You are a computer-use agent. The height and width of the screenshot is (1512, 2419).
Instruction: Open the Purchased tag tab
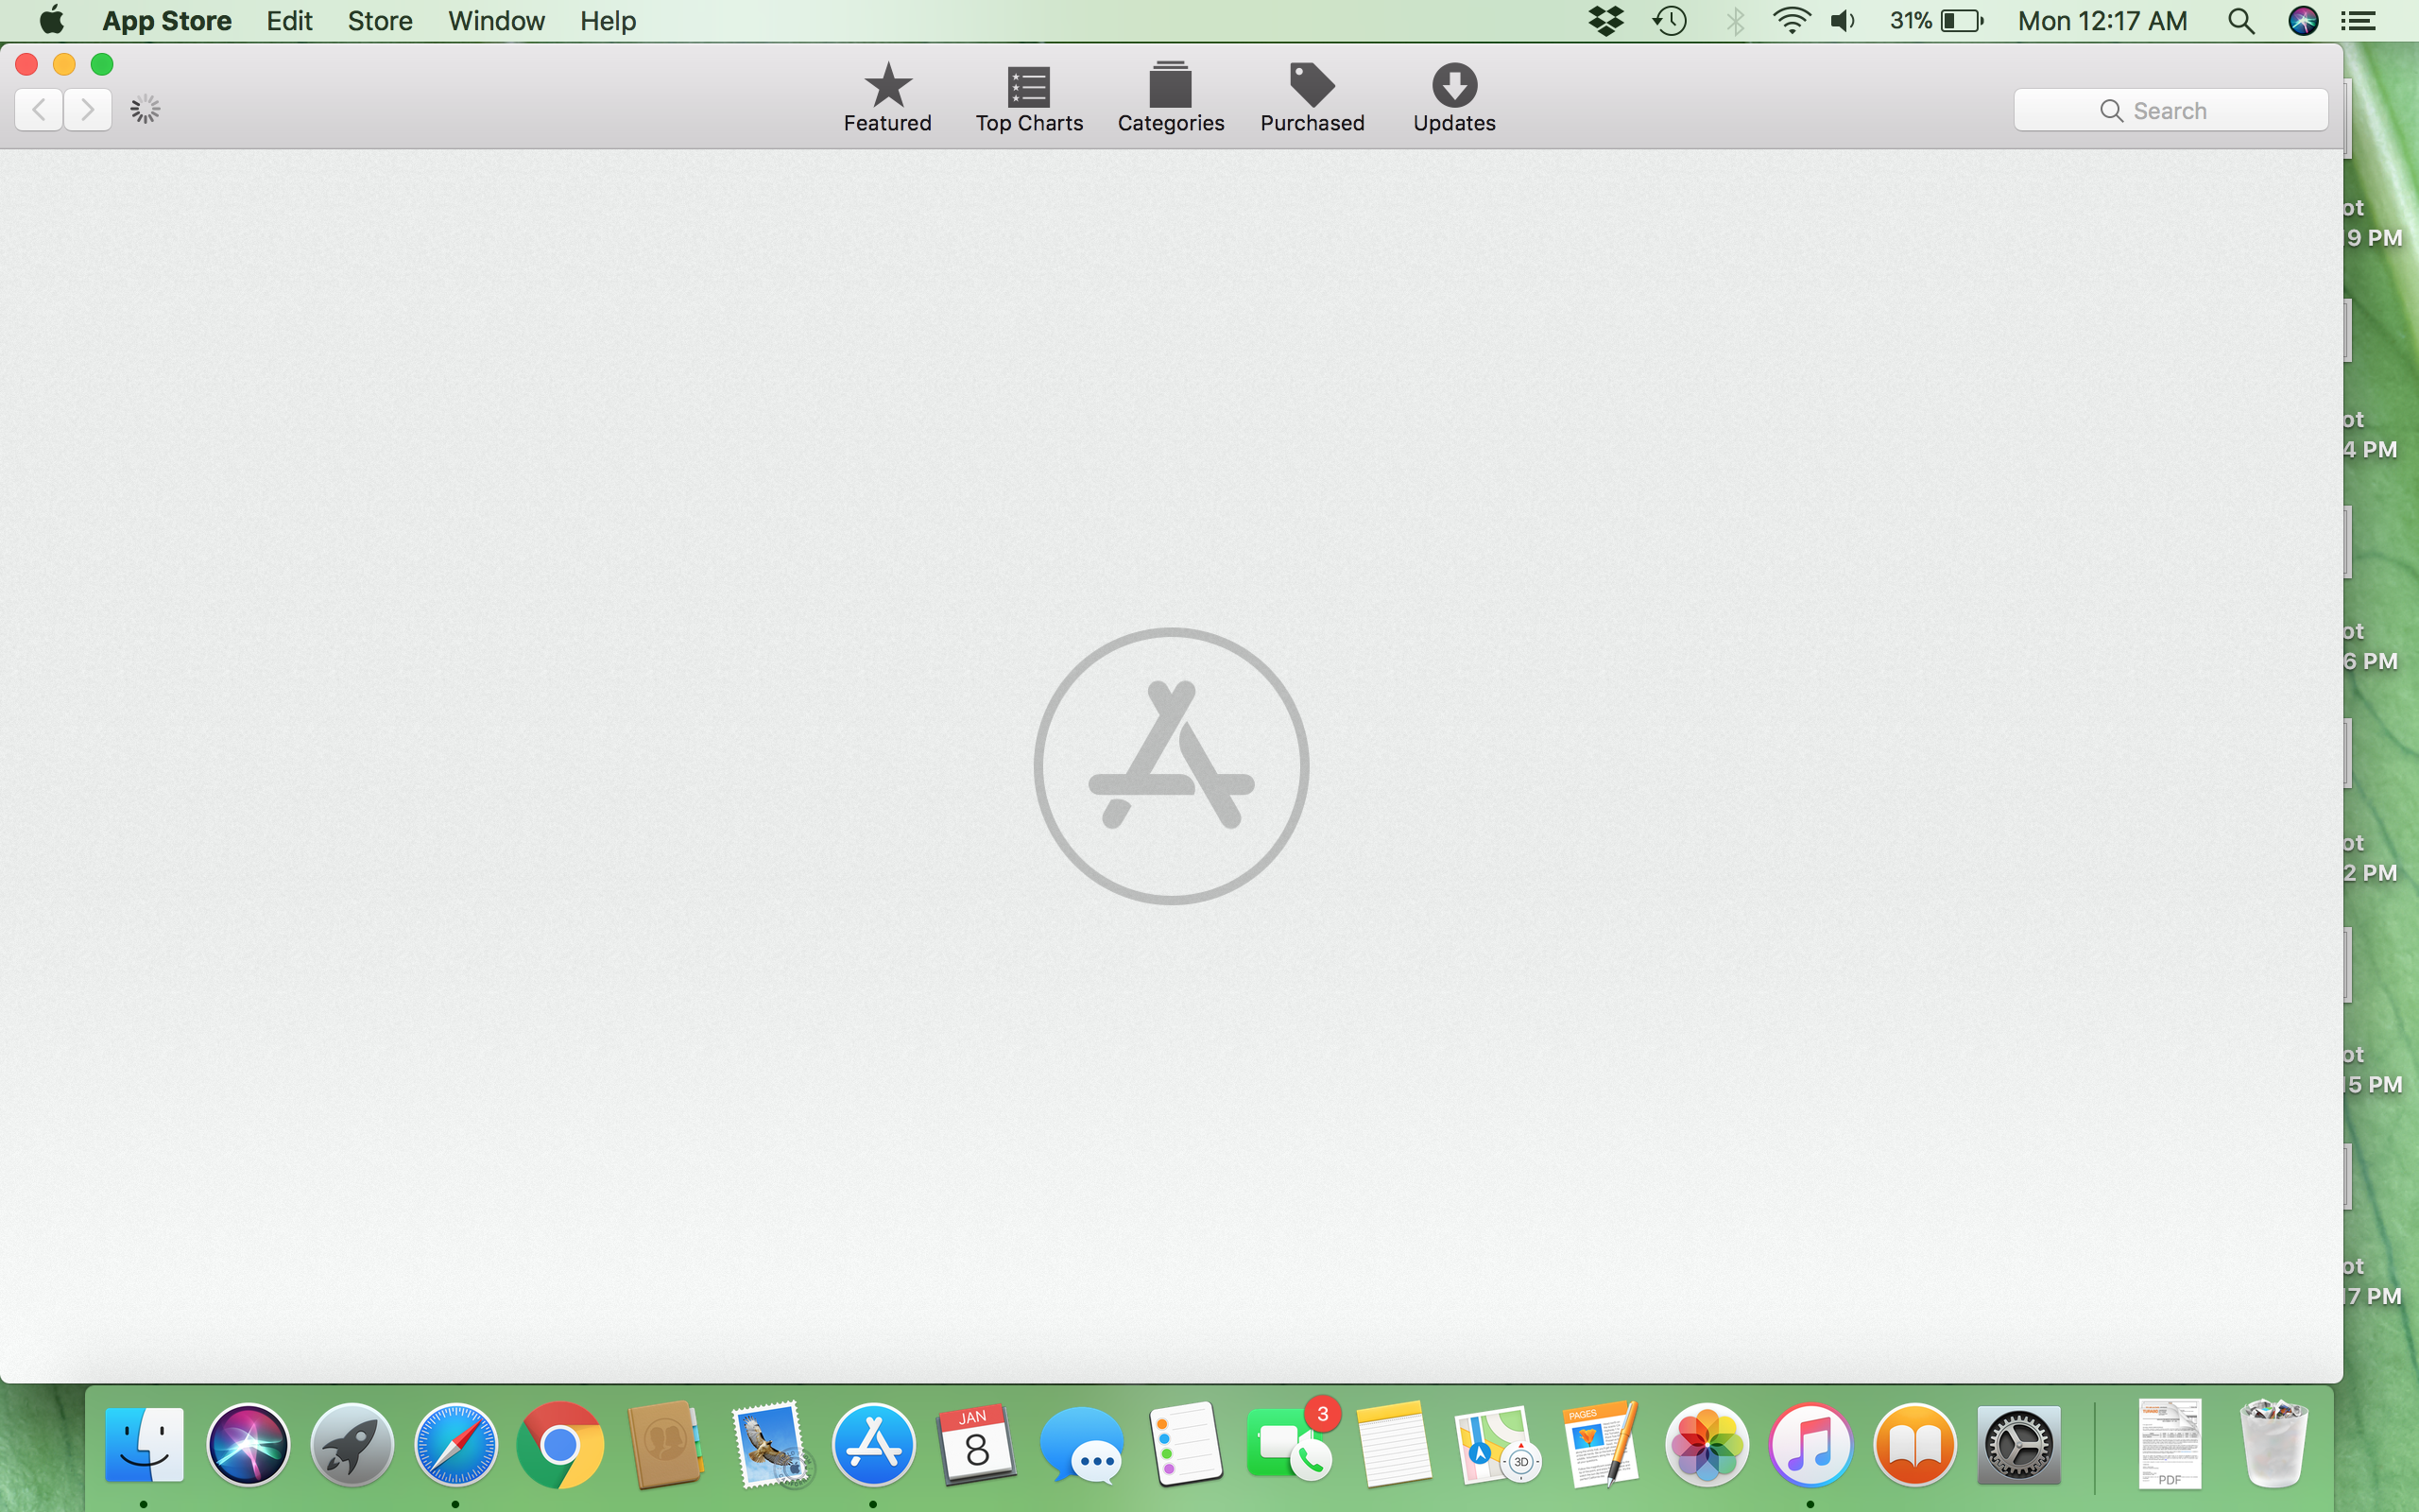point(1312,97)
